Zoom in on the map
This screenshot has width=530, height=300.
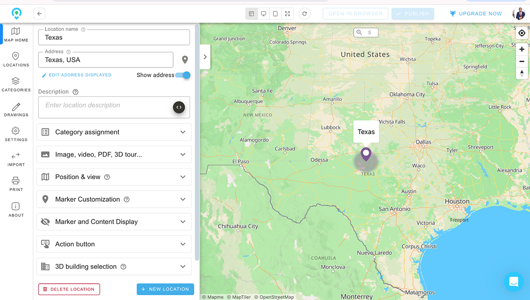coord(522,49)
